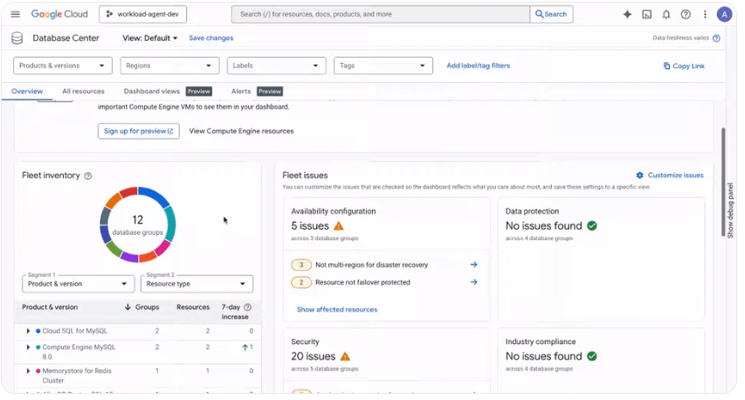Click the Groups sort arrow icon

click(x=128, y=307)
